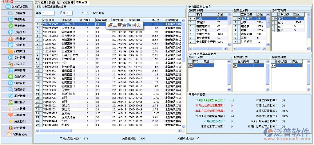Switch to the 文件管理 tab

tap(40, 3)
